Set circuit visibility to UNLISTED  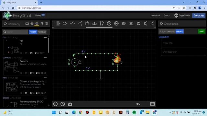171,32
